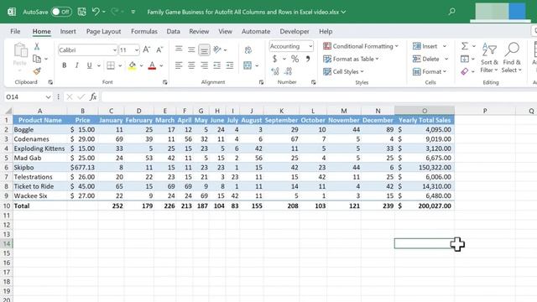Open the Calibri font name dropdown
537x302 pixels.
(114, 50)
